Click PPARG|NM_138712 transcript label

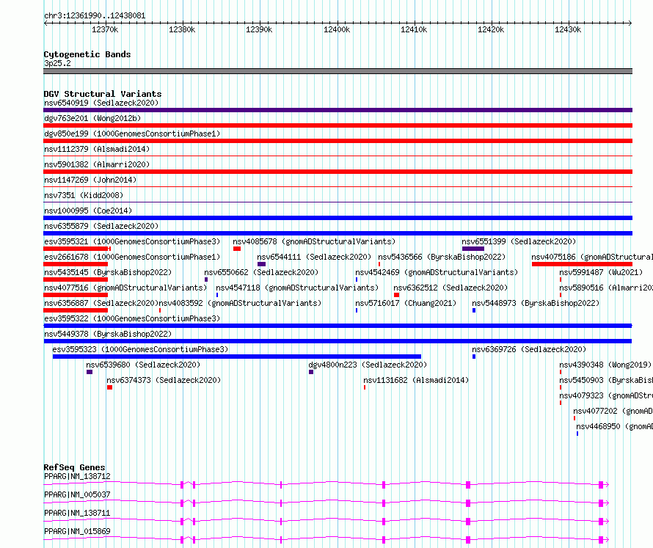point(77,476)
